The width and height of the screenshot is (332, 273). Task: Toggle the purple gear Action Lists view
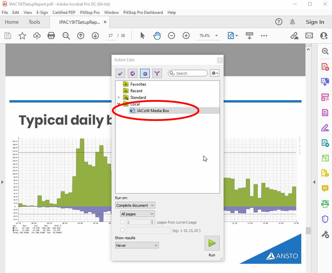point(145,73)
